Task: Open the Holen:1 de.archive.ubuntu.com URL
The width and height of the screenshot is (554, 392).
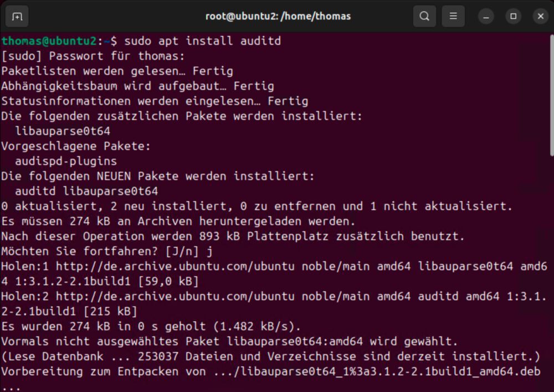Action: 175,266
